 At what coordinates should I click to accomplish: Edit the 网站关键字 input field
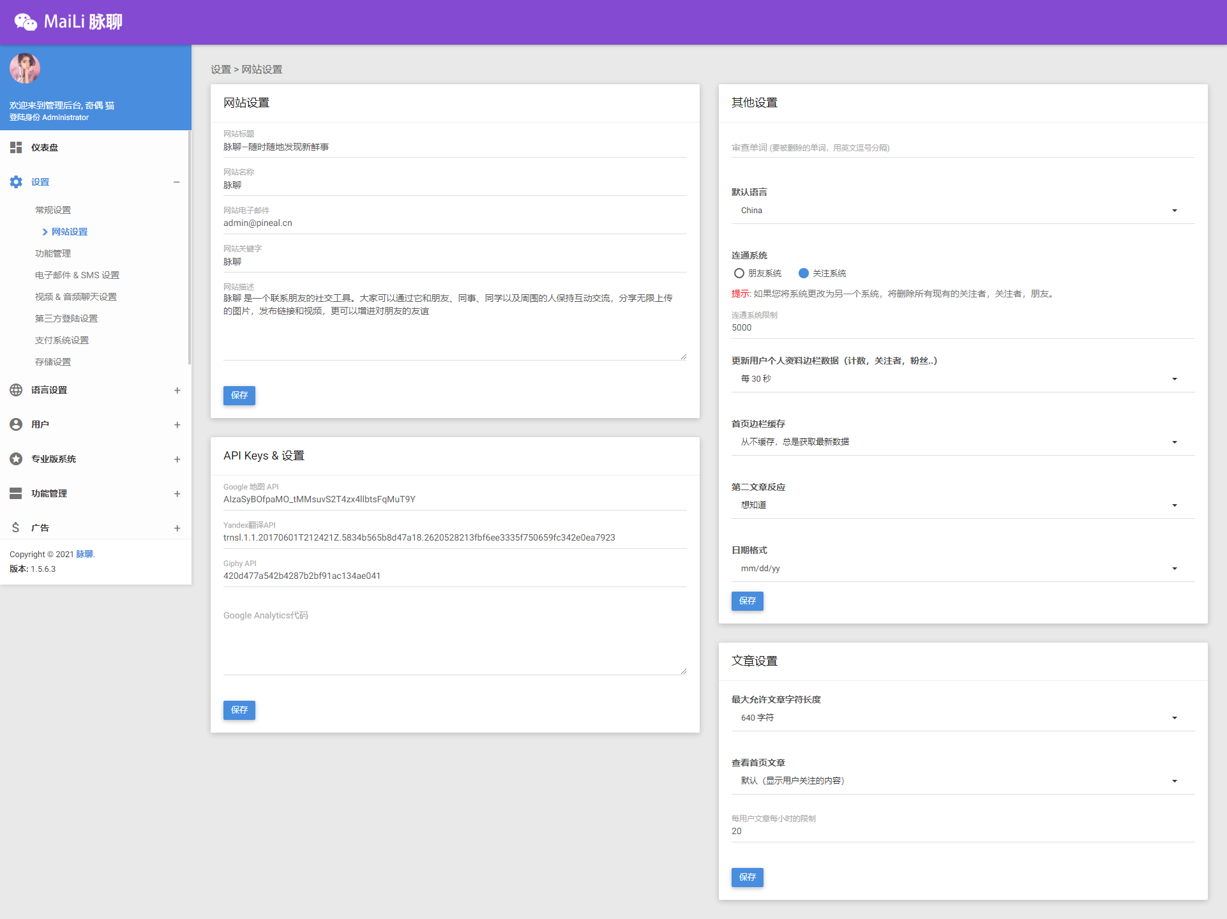455,262
